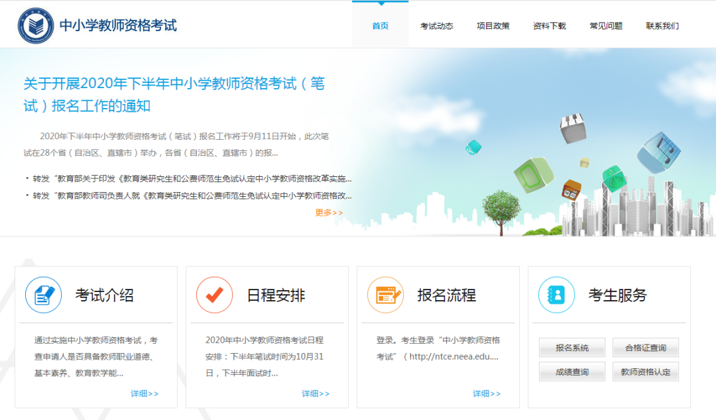
Task: Open the 项目政策 menu item
Action: (x=493, y=26)
